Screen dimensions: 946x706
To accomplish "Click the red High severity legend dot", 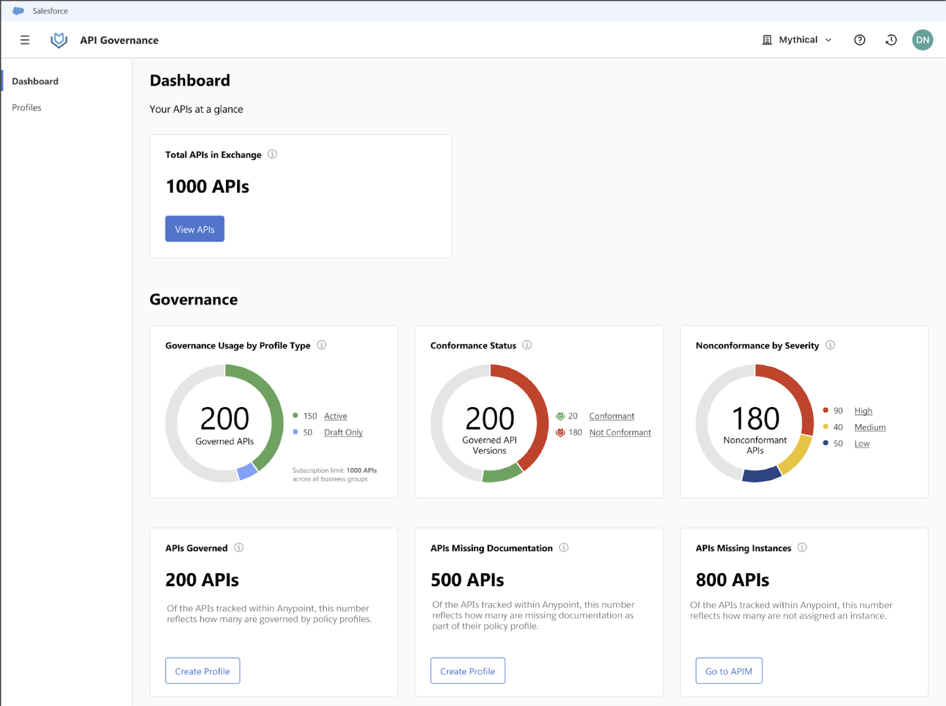I will [825, 410].
